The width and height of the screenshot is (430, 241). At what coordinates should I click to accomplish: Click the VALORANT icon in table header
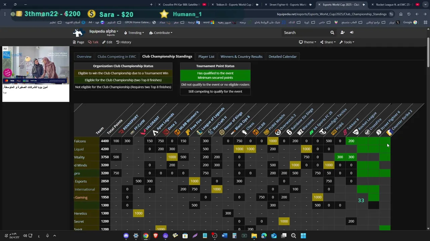[143, 132]
